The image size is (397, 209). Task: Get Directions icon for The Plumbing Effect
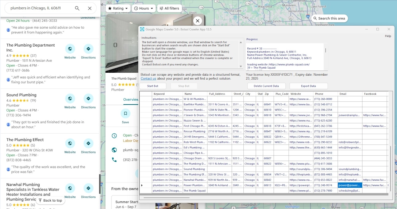[x=88, y=144]
